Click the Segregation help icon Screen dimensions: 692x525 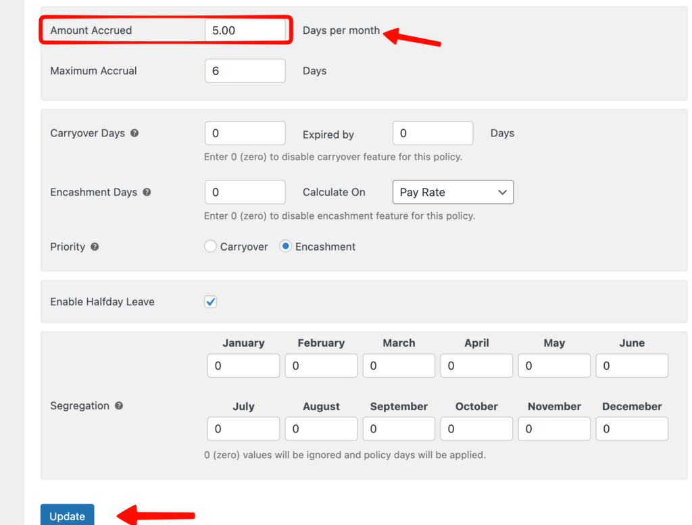(119, 405)
